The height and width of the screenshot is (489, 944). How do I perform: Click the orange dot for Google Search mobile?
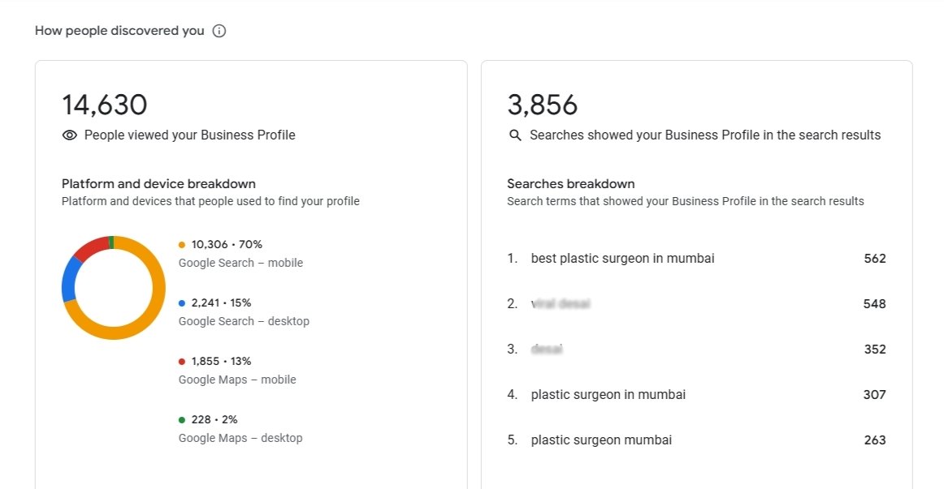182,244
